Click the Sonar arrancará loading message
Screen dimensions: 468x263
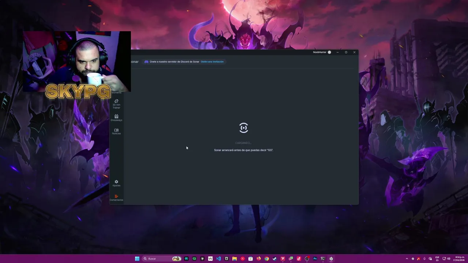pyautogui.click(x=244, y=150)
